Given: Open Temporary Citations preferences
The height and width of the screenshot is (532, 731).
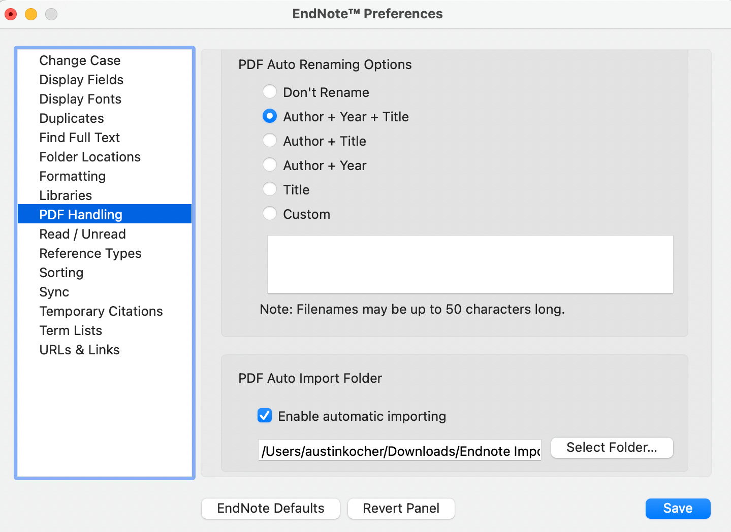Looking at the screenshot, I should coord(105,311).
